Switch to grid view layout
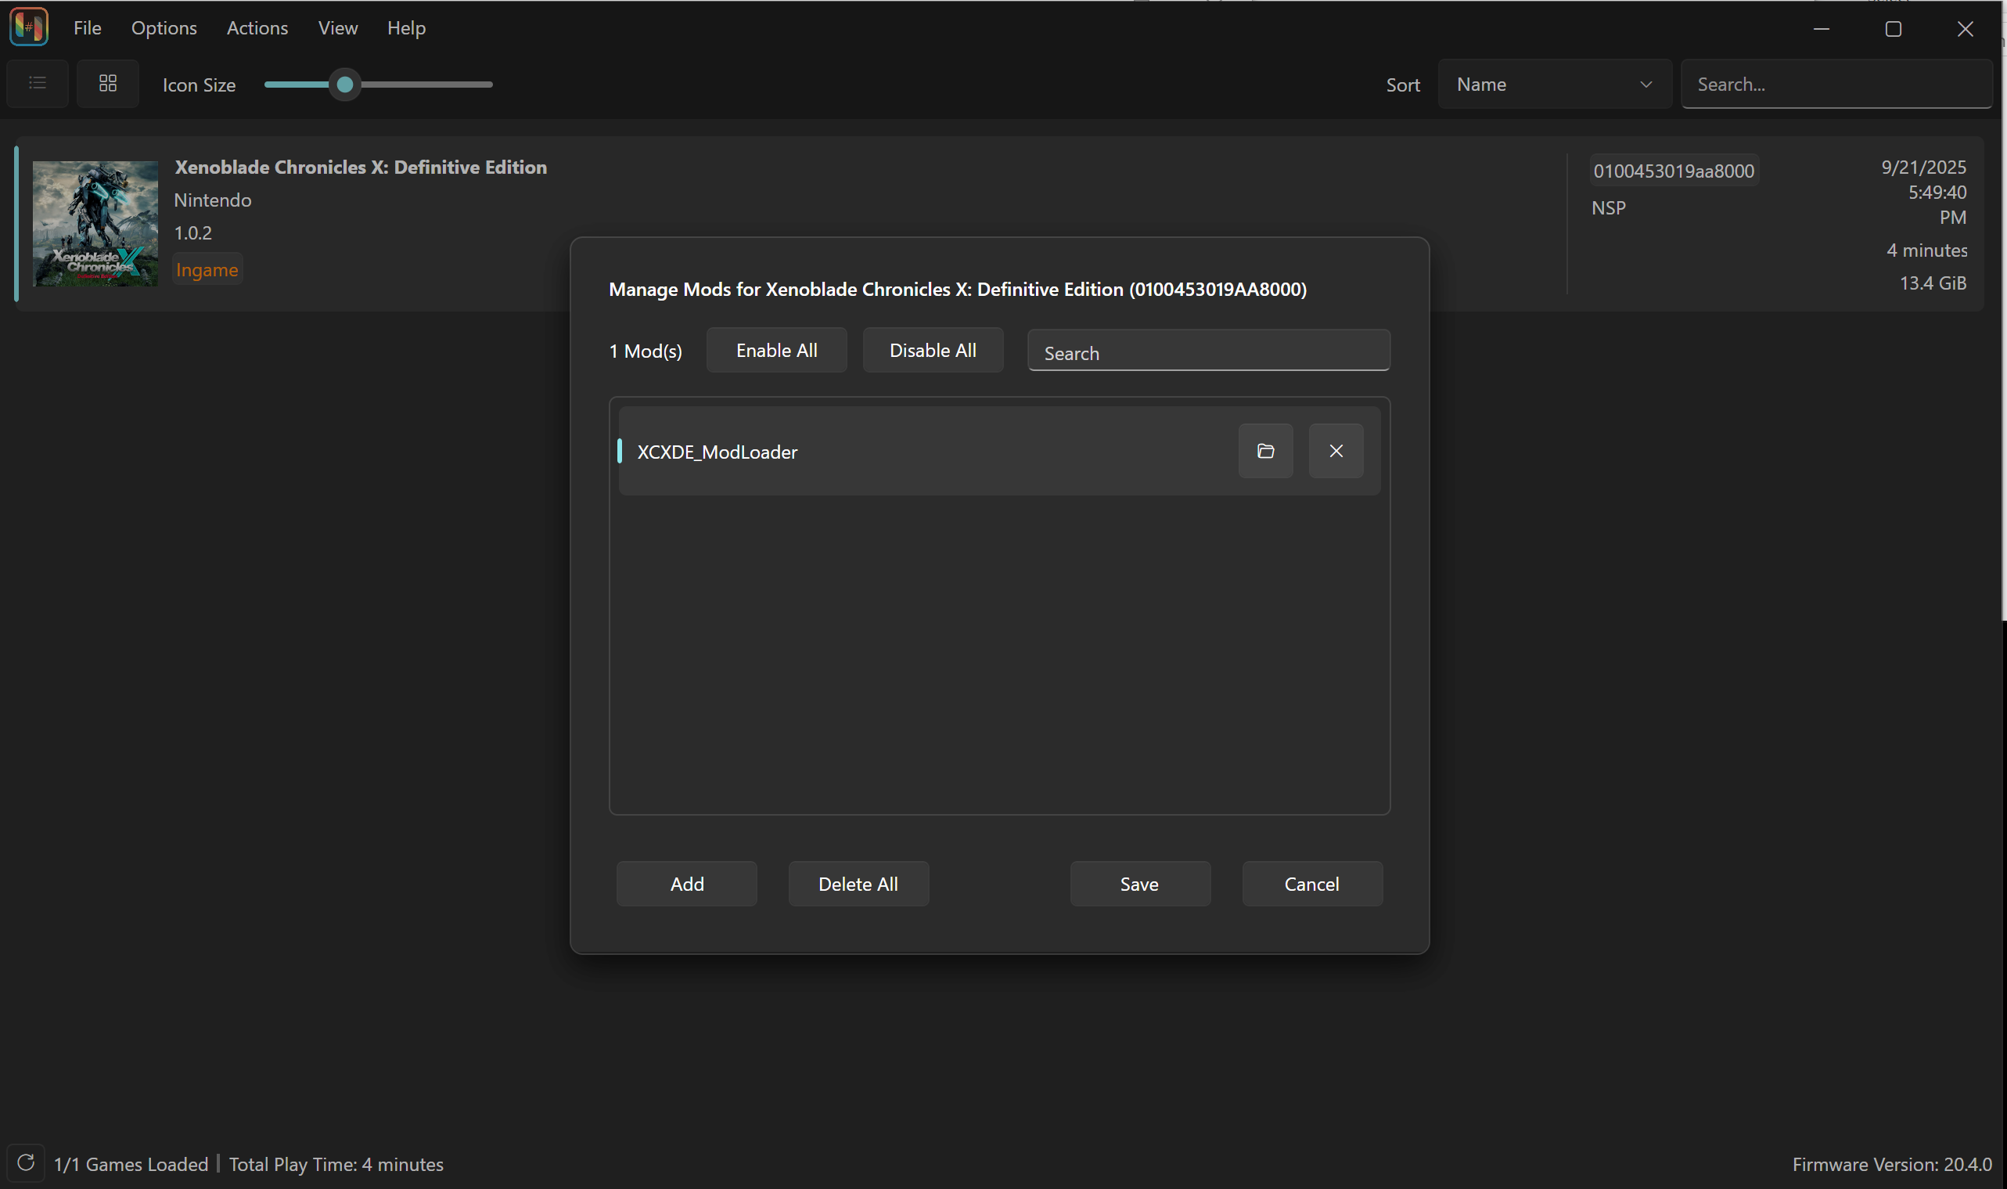Image resolution: width=2007 pixels, height=1189 pixels. coord(107,83)
